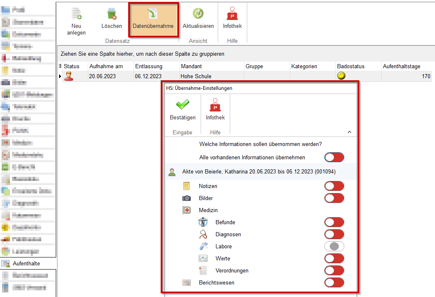Viewport: 435px width, 297px height.
Task: Click the patient status icon in row
Action: [69, 77]
